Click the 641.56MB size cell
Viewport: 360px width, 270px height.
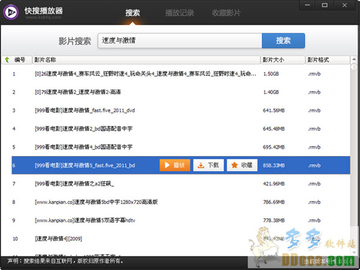pos(274,110)
